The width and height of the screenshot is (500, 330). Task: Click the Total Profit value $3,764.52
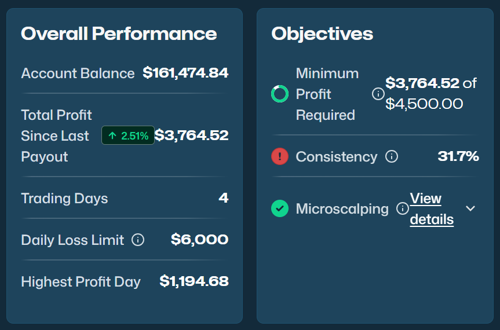[191, 135]
